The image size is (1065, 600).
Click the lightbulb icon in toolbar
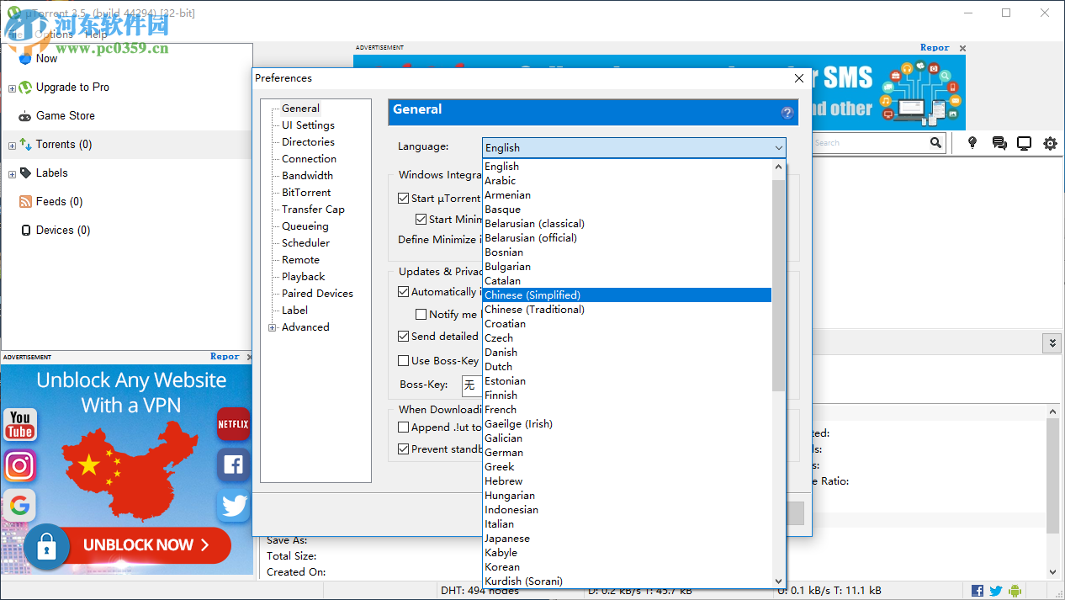972,143
